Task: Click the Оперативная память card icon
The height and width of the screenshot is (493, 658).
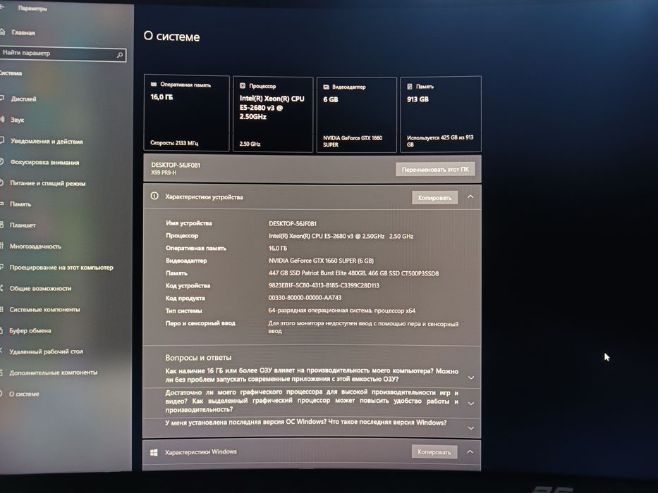Action: pyautogui.click(x=154, y=85)
